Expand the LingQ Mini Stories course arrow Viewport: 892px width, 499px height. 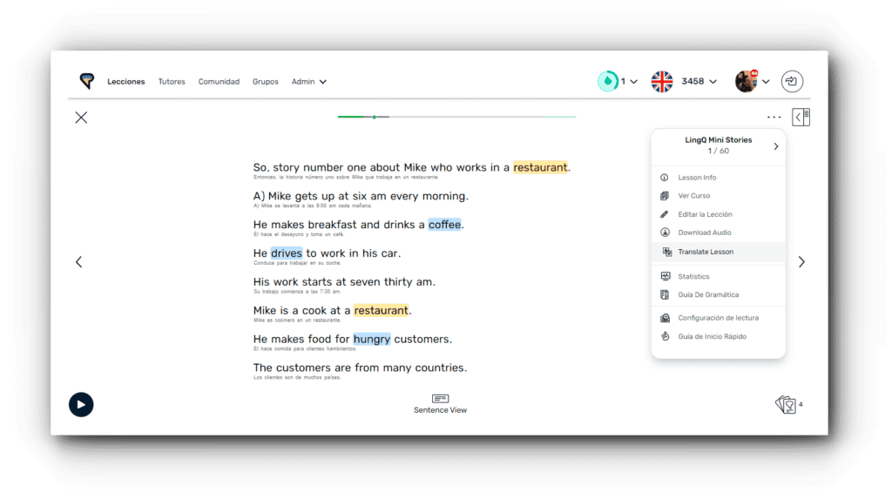775,146
